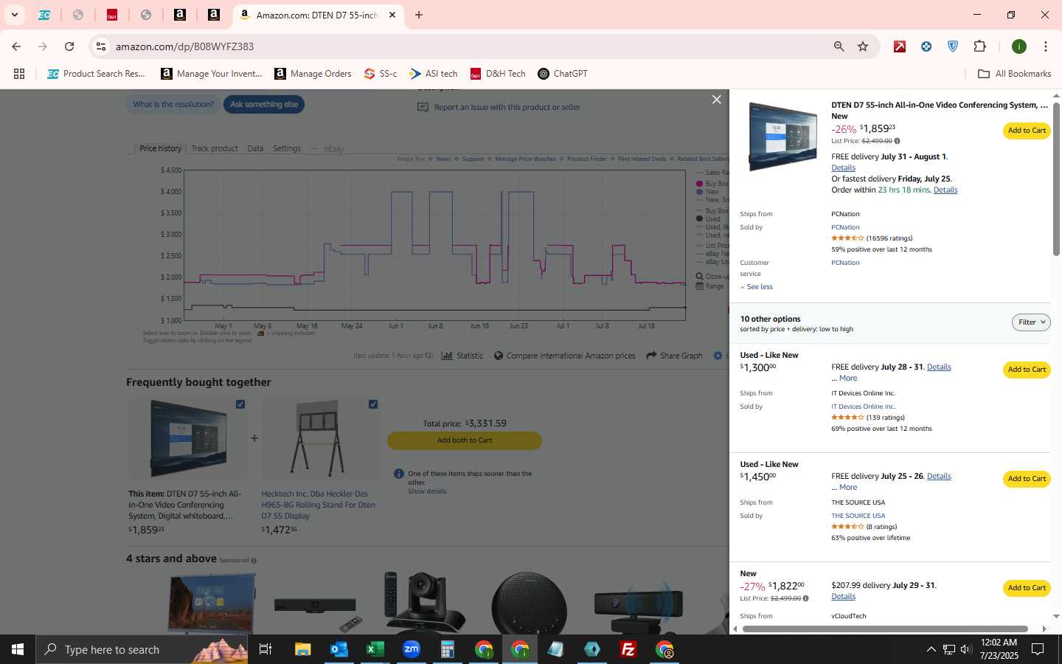Toggle Buy Box pink legend dot
Viewport: 1062px width, 664px height.
pyautogui.click(x=700, y=184)
